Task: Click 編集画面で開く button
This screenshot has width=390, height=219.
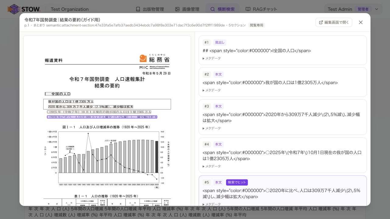Action: [334, 22]
